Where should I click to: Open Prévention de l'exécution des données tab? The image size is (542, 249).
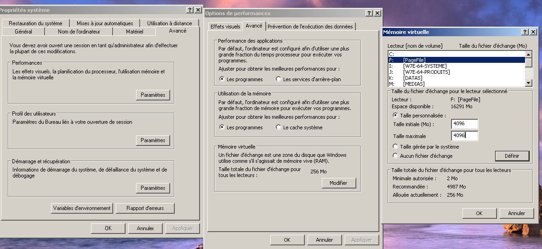pyautogui.click(x=310, y=27)
